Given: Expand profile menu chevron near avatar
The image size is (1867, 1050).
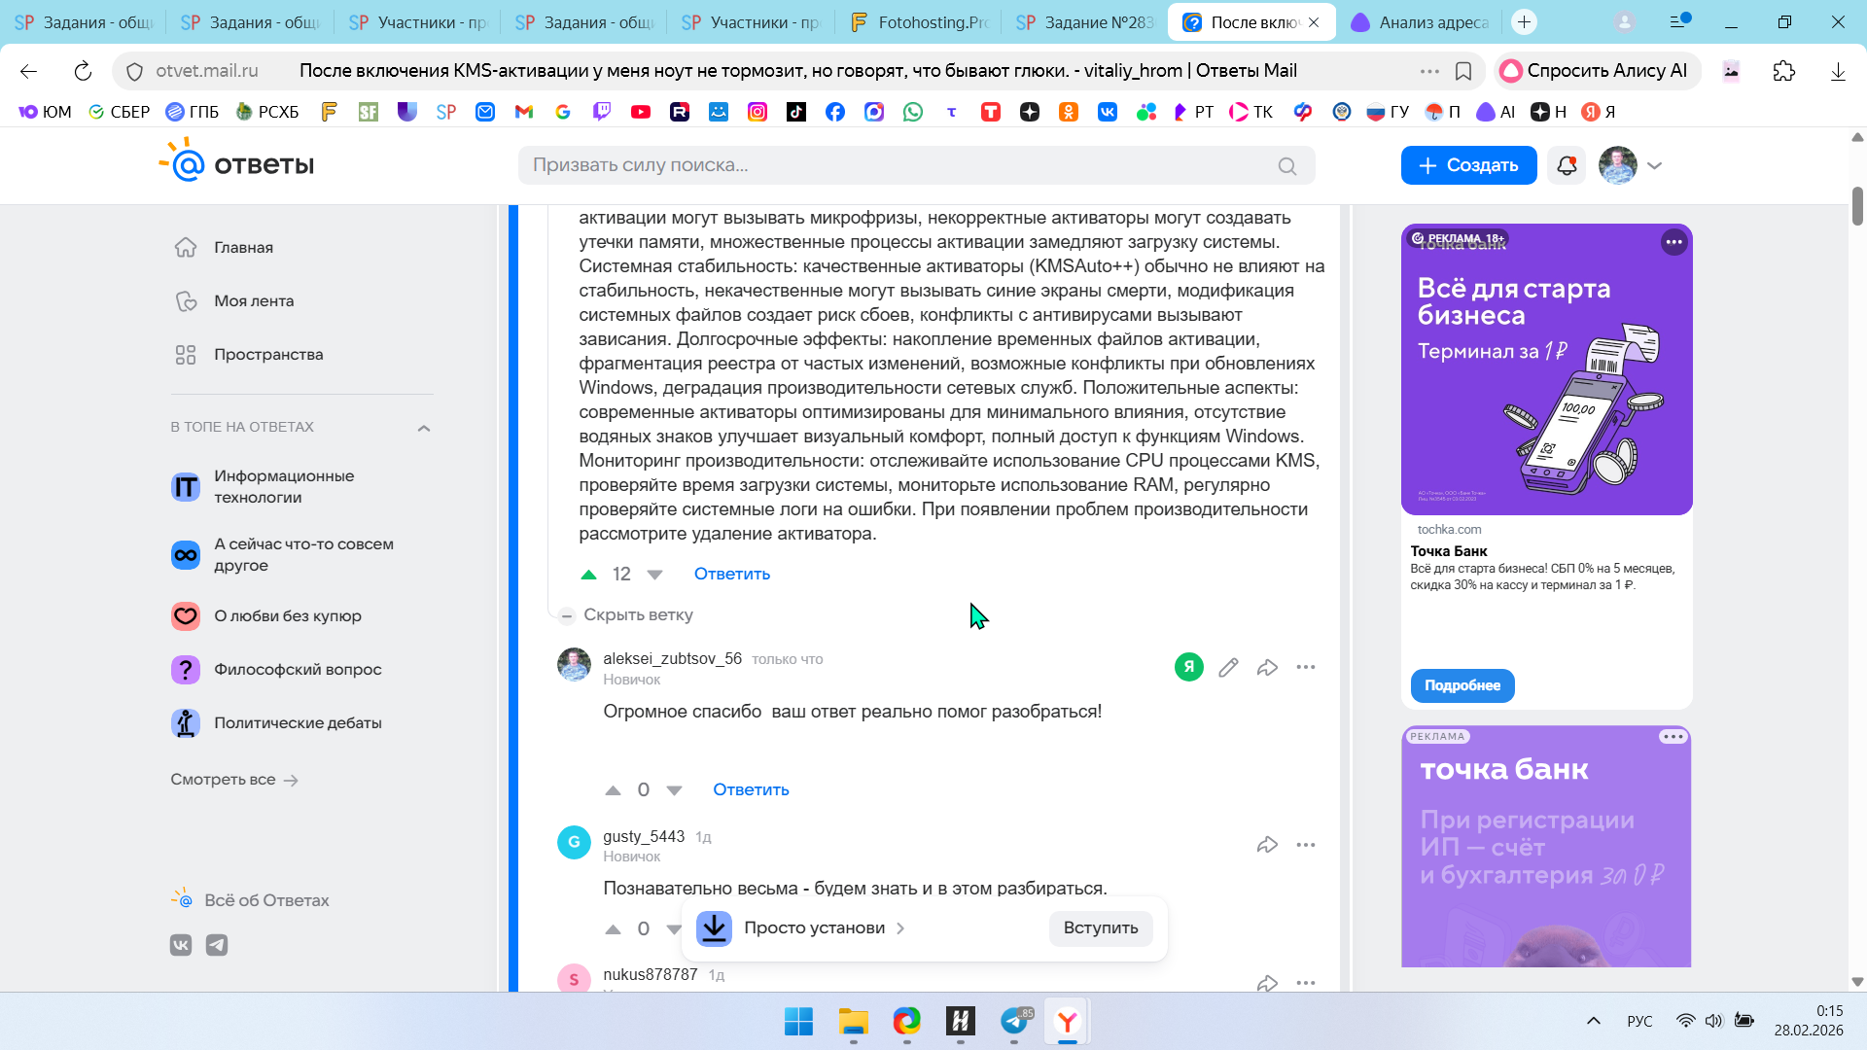Looking at the screenshot, I should pos(1654,165).
